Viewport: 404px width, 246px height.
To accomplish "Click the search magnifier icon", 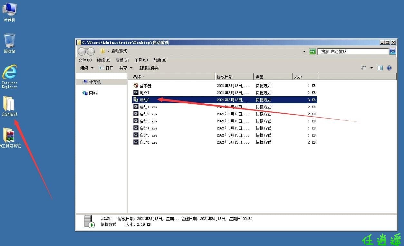I will (392, 52).
